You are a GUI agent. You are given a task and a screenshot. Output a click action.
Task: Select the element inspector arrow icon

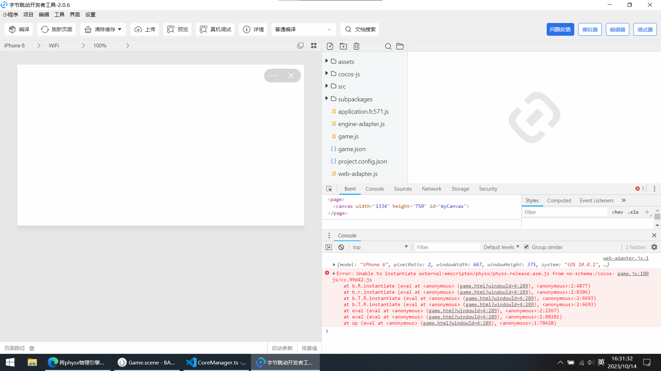(x=329, y=189)
